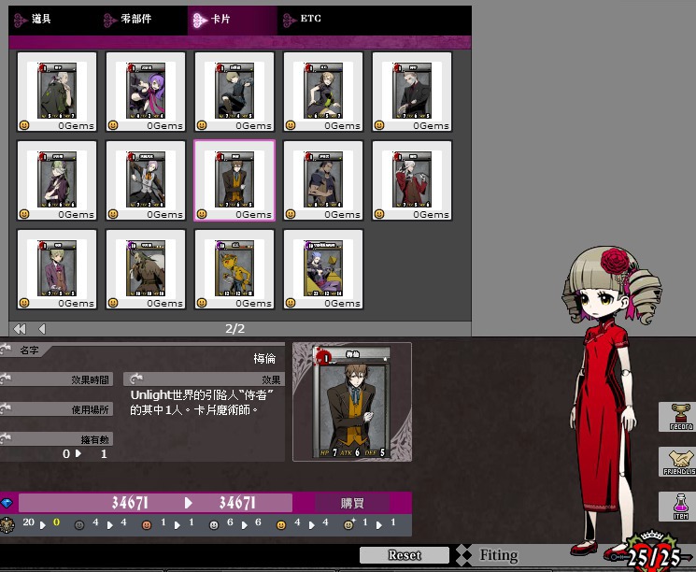Open the Item potion icon
Viewport: 696px width, 572px height.
[681, 506]
